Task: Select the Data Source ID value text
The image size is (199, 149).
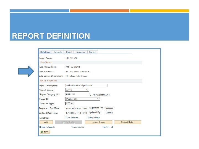Action: tap(78, 71)
